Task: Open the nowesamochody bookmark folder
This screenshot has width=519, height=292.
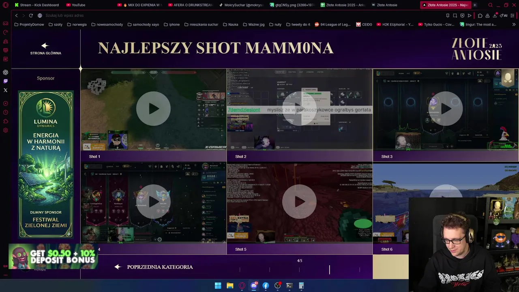Action: [x=107, y=24]
